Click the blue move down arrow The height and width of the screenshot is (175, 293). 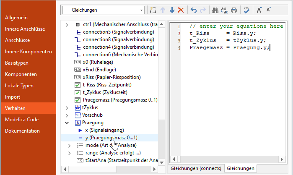(171, 10)
